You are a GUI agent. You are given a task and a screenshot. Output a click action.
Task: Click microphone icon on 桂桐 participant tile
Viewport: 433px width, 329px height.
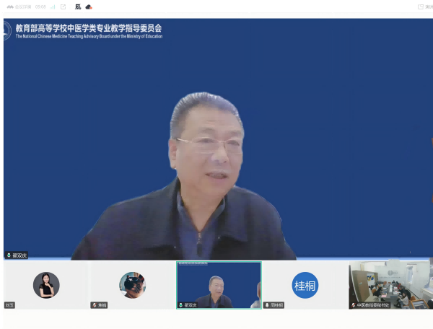(x=267, y=305)
